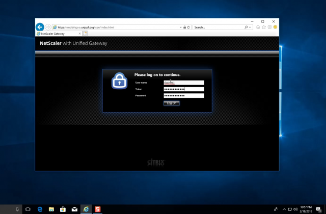Viewport: 326px width, 214px height.
Task: Switch to Internet Explorer taskbar icon
Action: click(86, 209)
